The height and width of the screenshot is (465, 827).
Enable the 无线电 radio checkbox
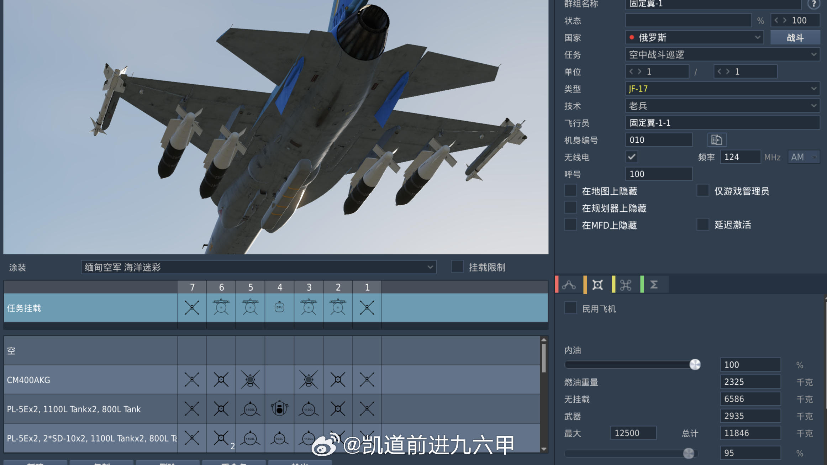tap(632, 157)
